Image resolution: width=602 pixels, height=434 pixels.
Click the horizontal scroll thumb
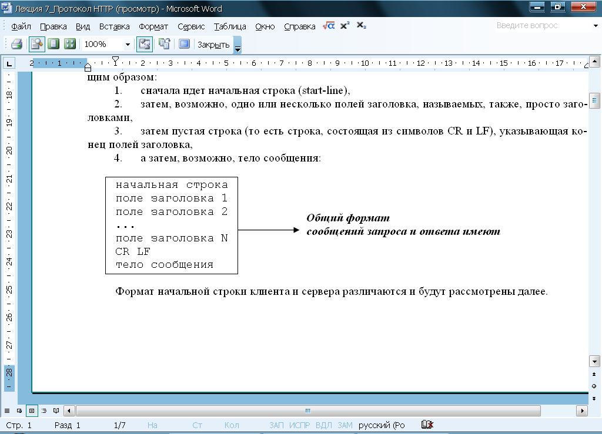(x=308, y=411)
